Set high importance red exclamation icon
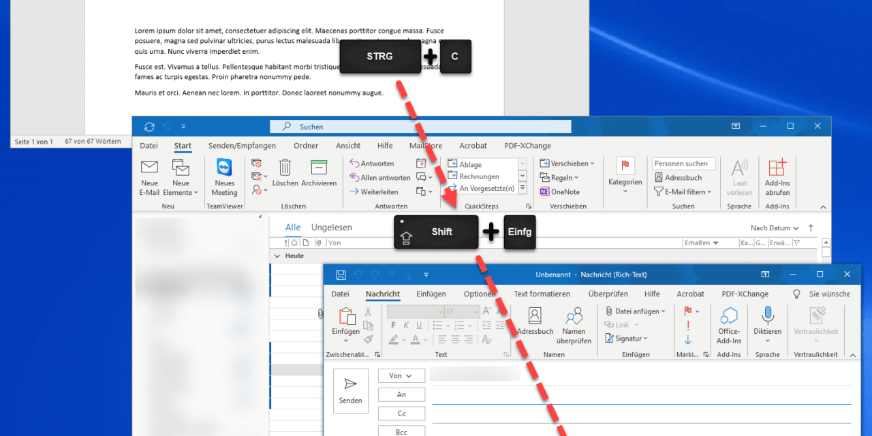 pos(688,325)
